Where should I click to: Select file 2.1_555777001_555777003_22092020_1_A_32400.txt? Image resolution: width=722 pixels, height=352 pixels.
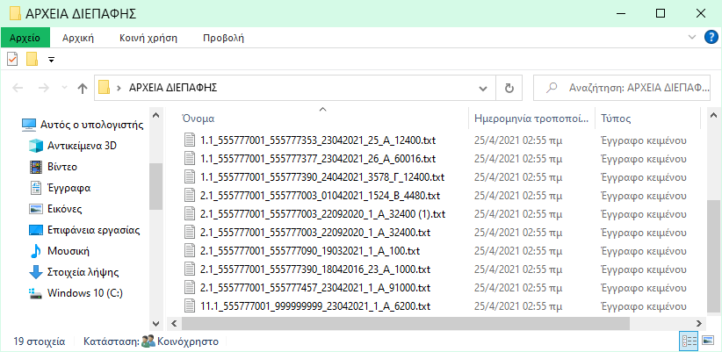tap(315, 233)
